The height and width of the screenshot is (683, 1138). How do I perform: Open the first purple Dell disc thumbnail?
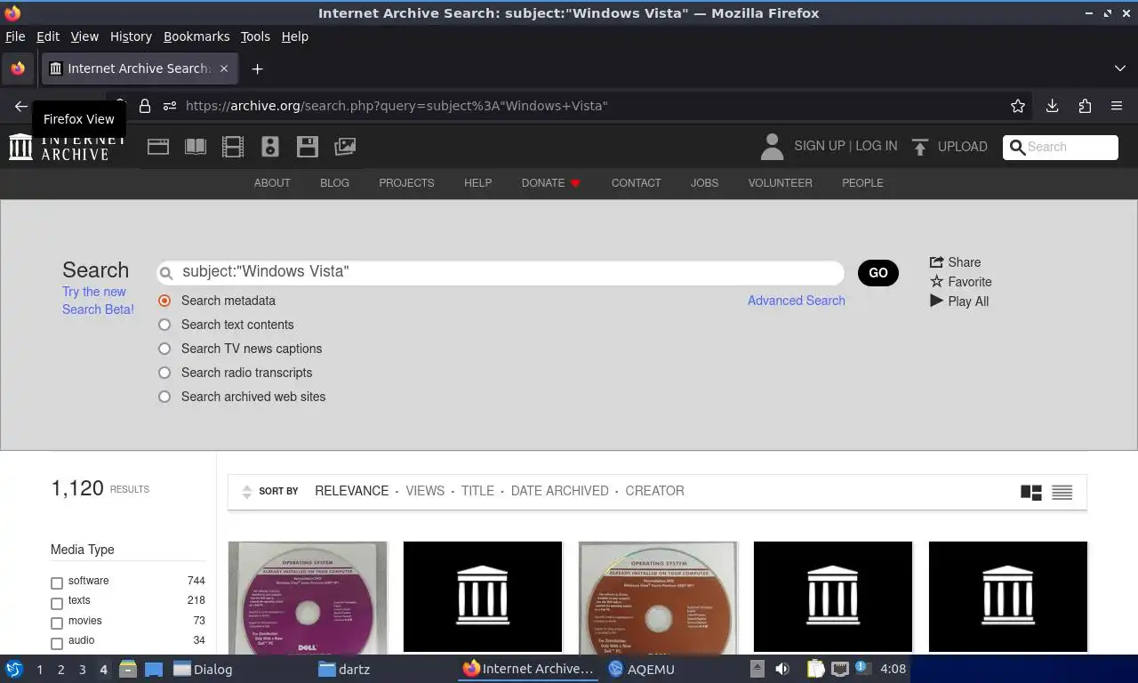308,597
